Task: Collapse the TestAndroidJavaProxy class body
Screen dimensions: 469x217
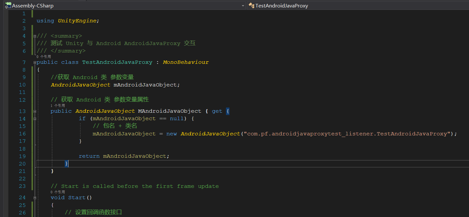Action: pos(35,62)
